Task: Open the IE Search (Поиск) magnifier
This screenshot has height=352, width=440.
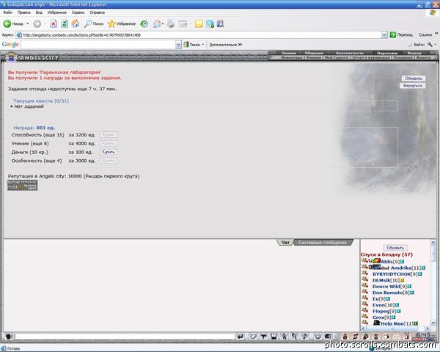Action: click(88, 24)
